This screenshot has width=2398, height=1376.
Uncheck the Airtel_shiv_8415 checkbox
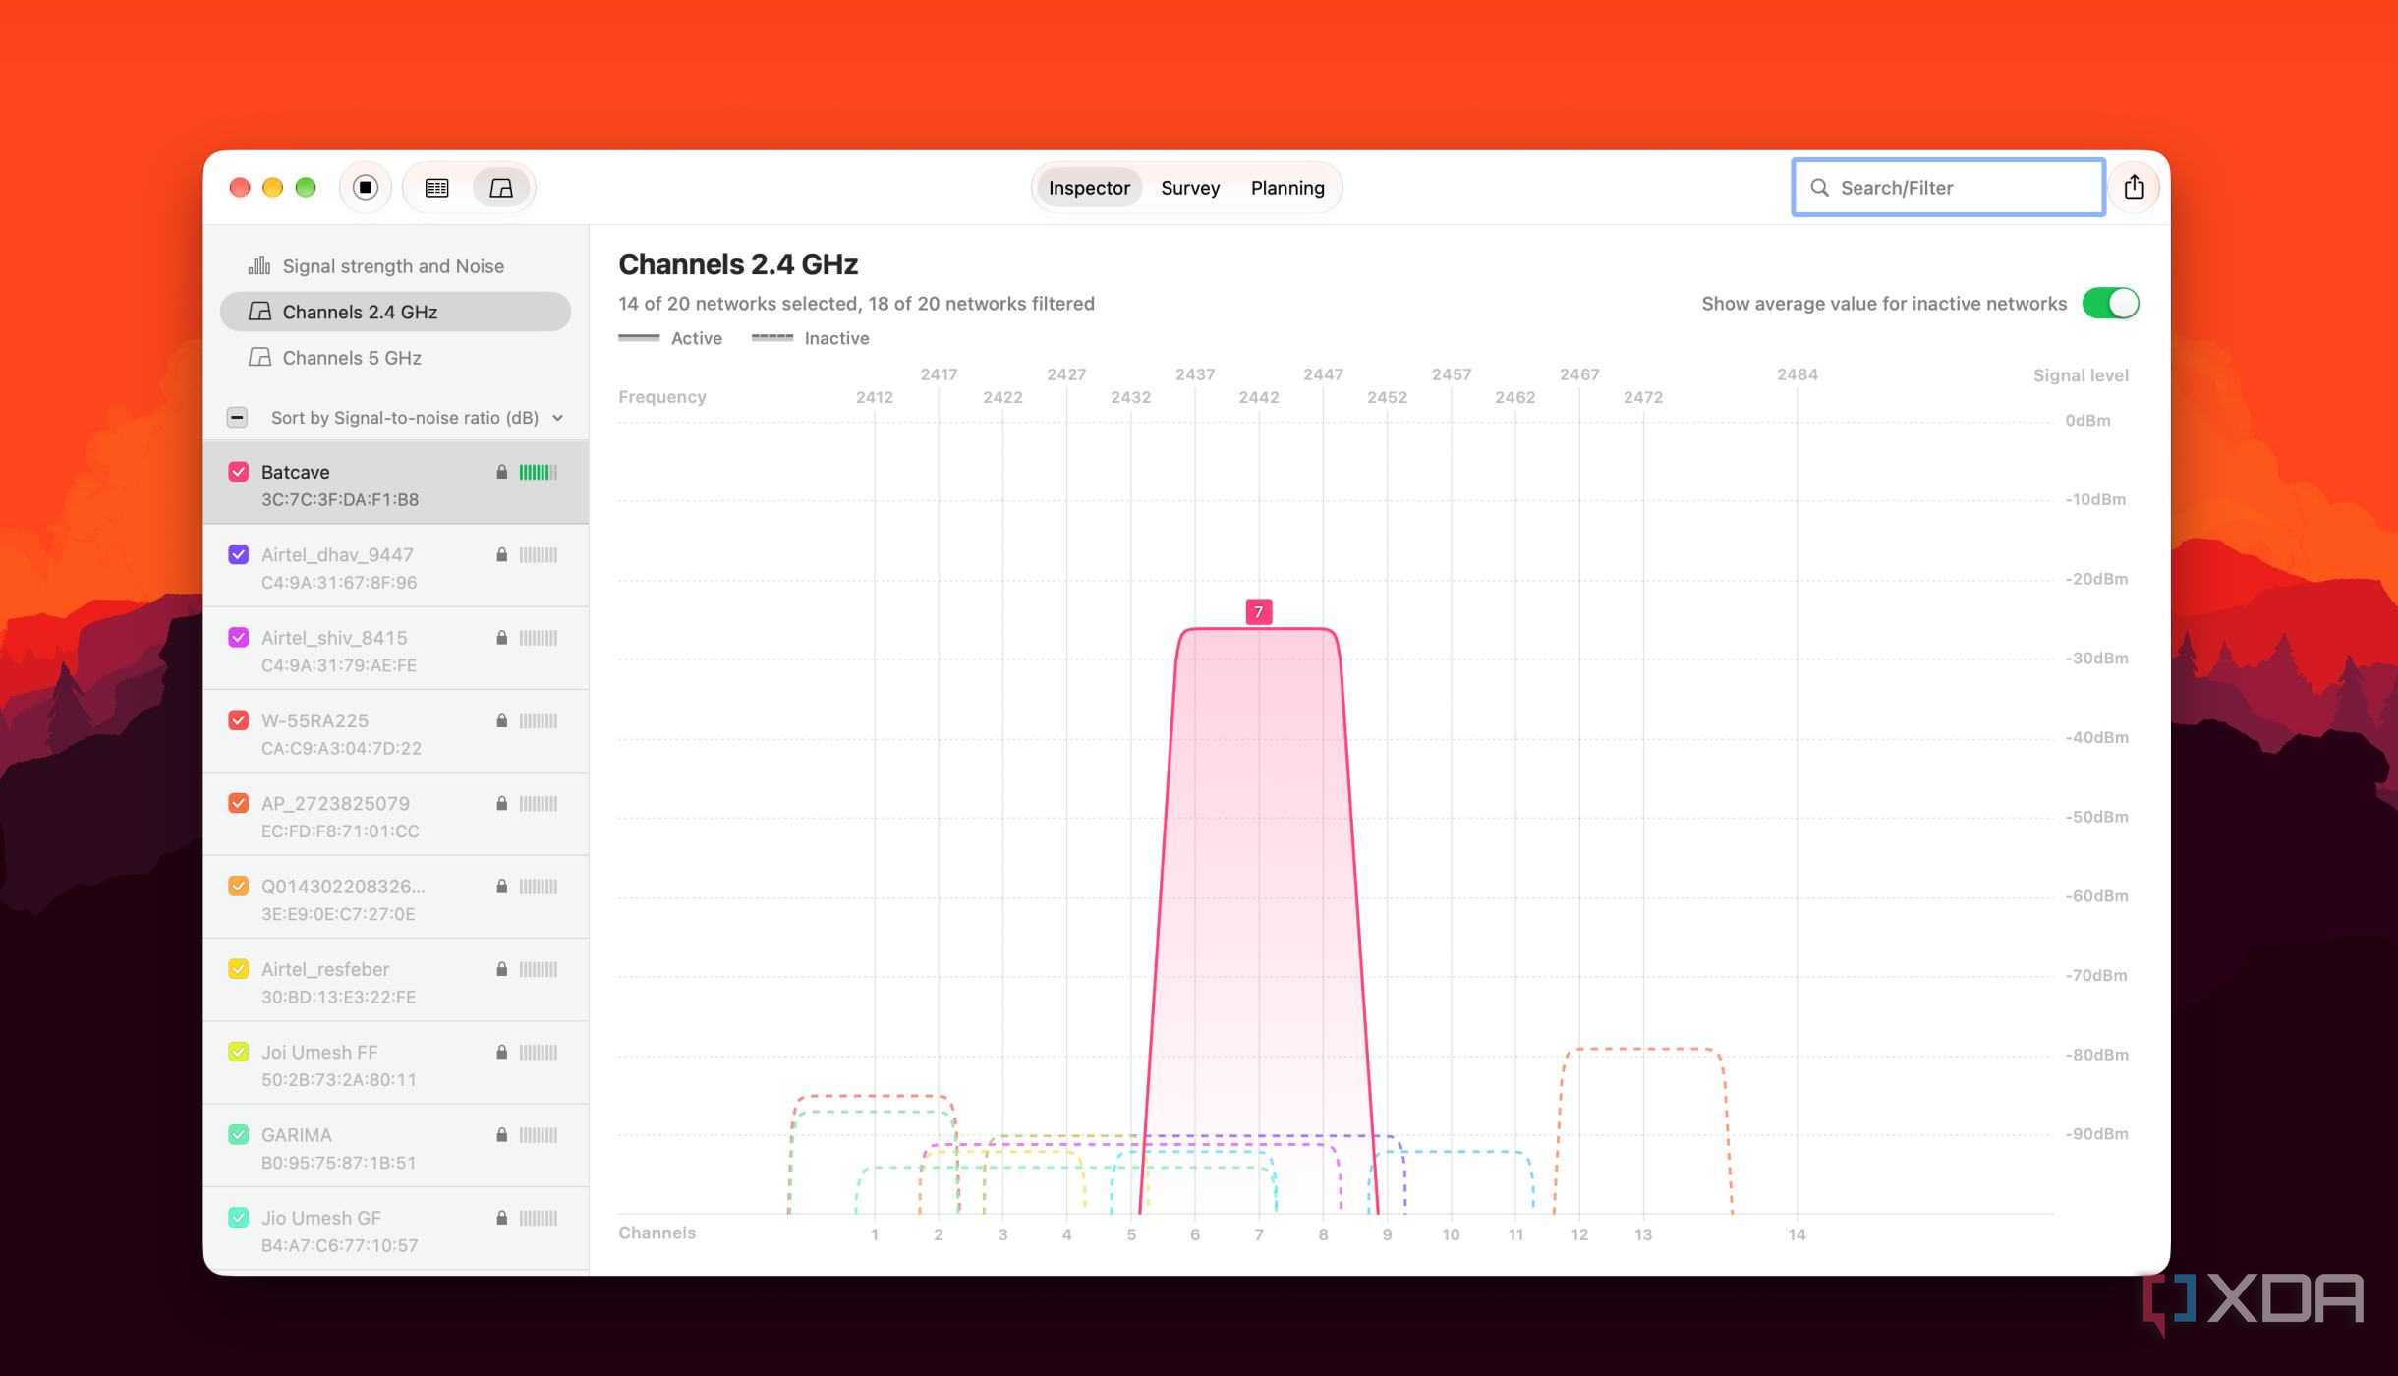(238, 637)
